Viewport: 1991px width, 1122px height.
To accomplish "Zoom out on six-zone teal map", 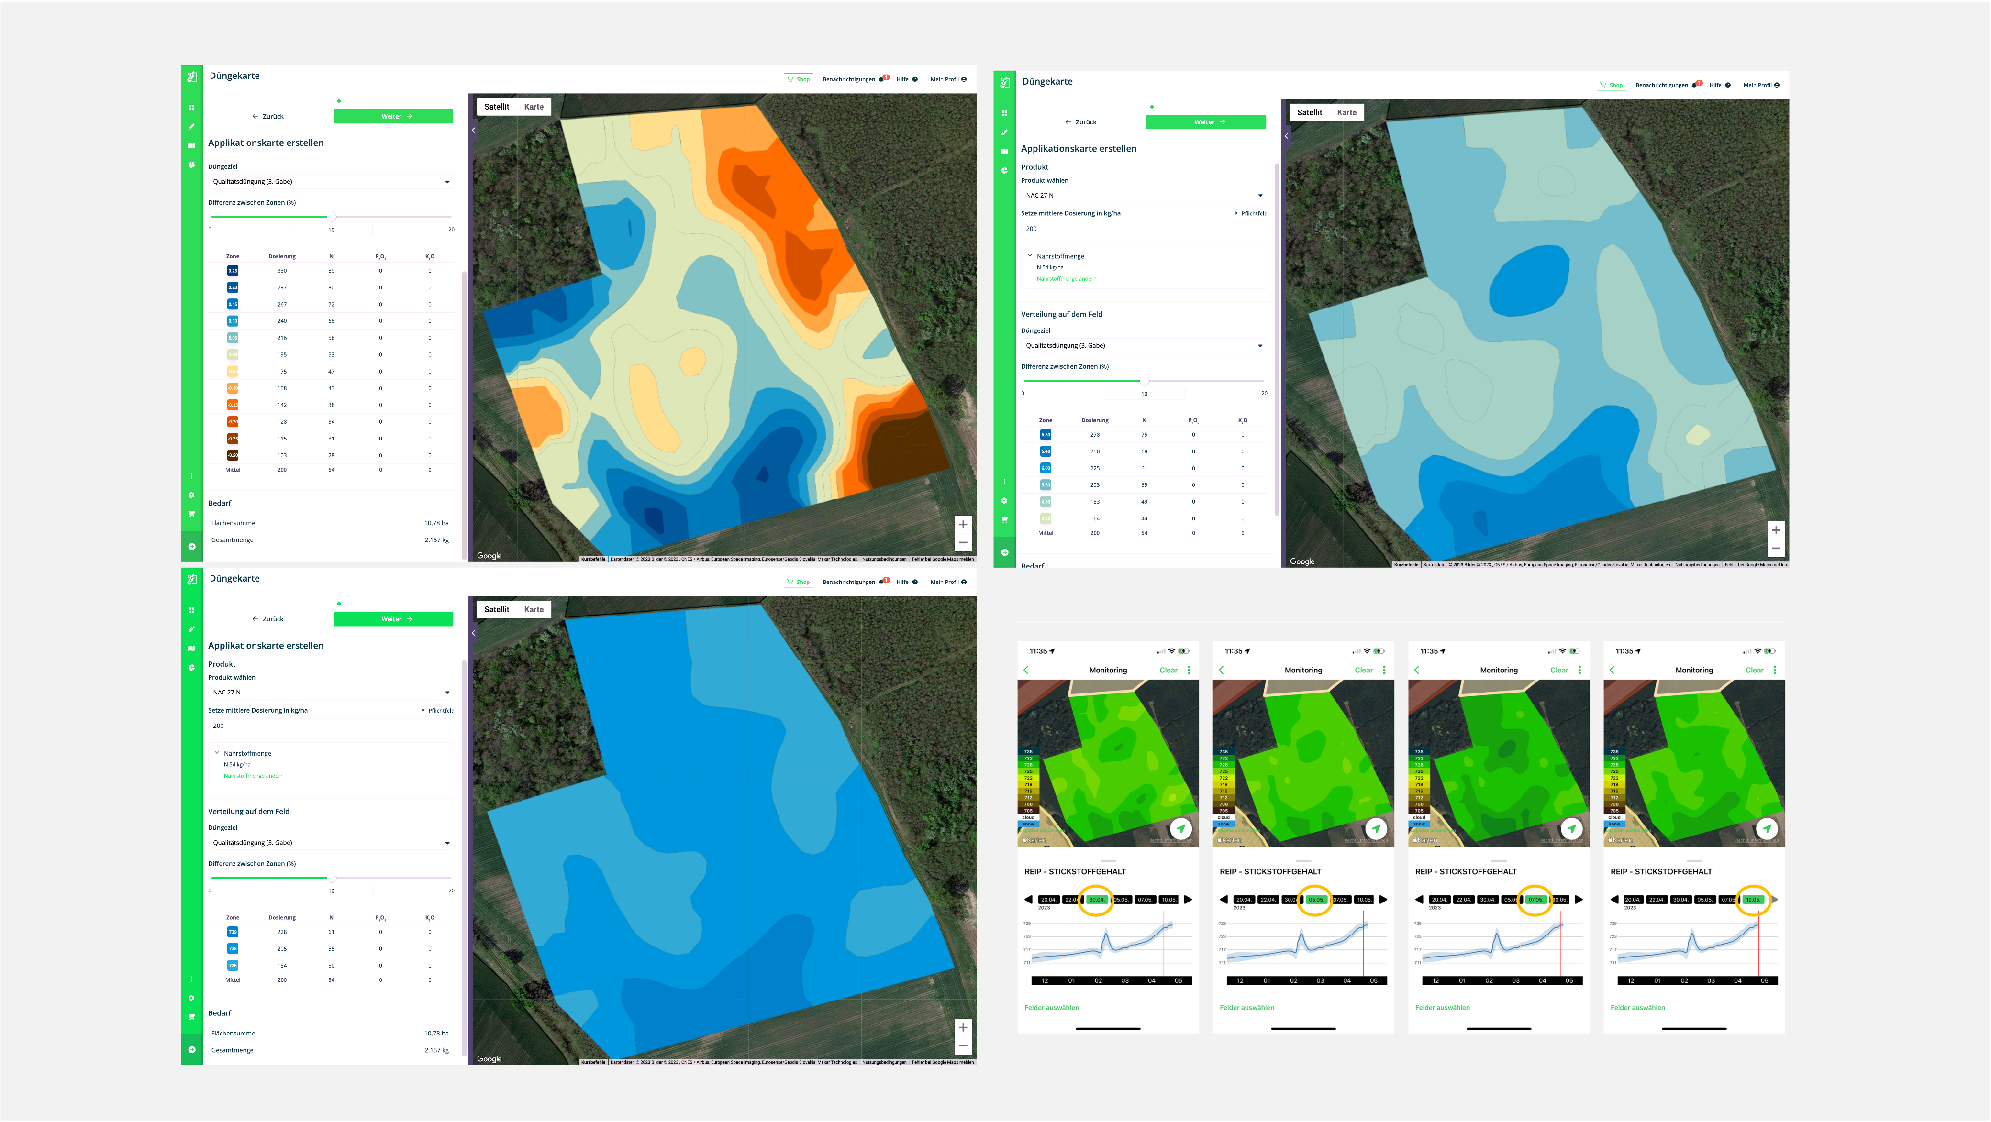I will point(1776,548).
